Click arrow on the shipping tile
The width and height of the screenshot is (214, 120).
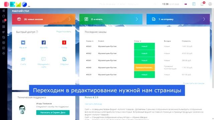click(204, 19)
